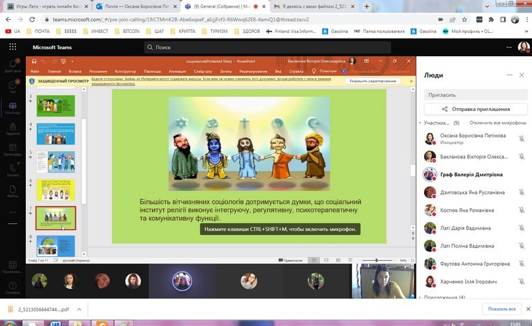Image resolution: width=532 pixels, height=326 pixels.
Task: Click the Разрешить редактирование button
Action: (373, 81)
